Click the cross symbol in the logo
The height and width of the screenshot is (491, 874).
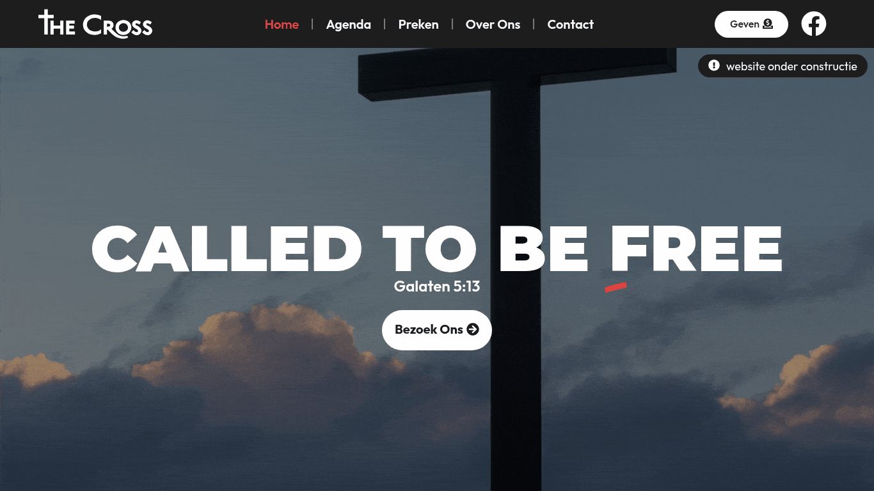(46, 22)
